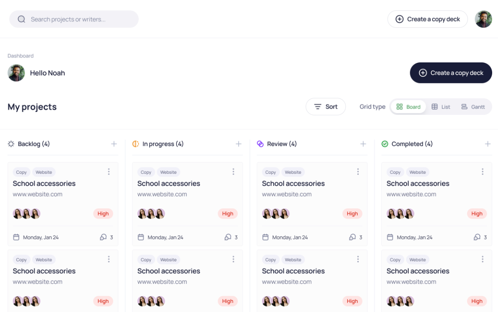The width and height of the screenshot is (498, 312).
Task: Click the Completed (4) column header
Action: (x=412, y=144)
